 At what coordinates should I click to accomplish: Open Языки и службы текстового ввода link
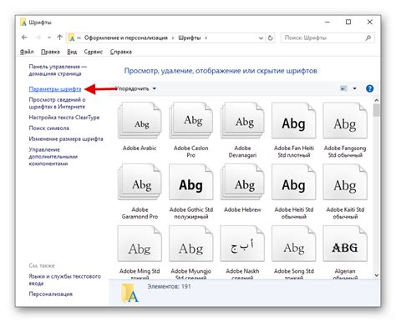point(65,279)
